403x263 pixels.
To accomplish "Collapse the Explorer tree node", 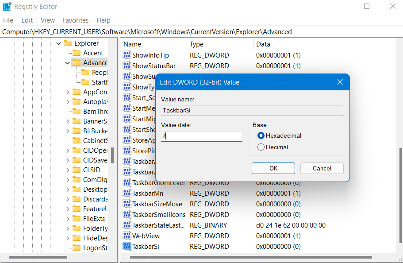I will click(x=58, y=43).
